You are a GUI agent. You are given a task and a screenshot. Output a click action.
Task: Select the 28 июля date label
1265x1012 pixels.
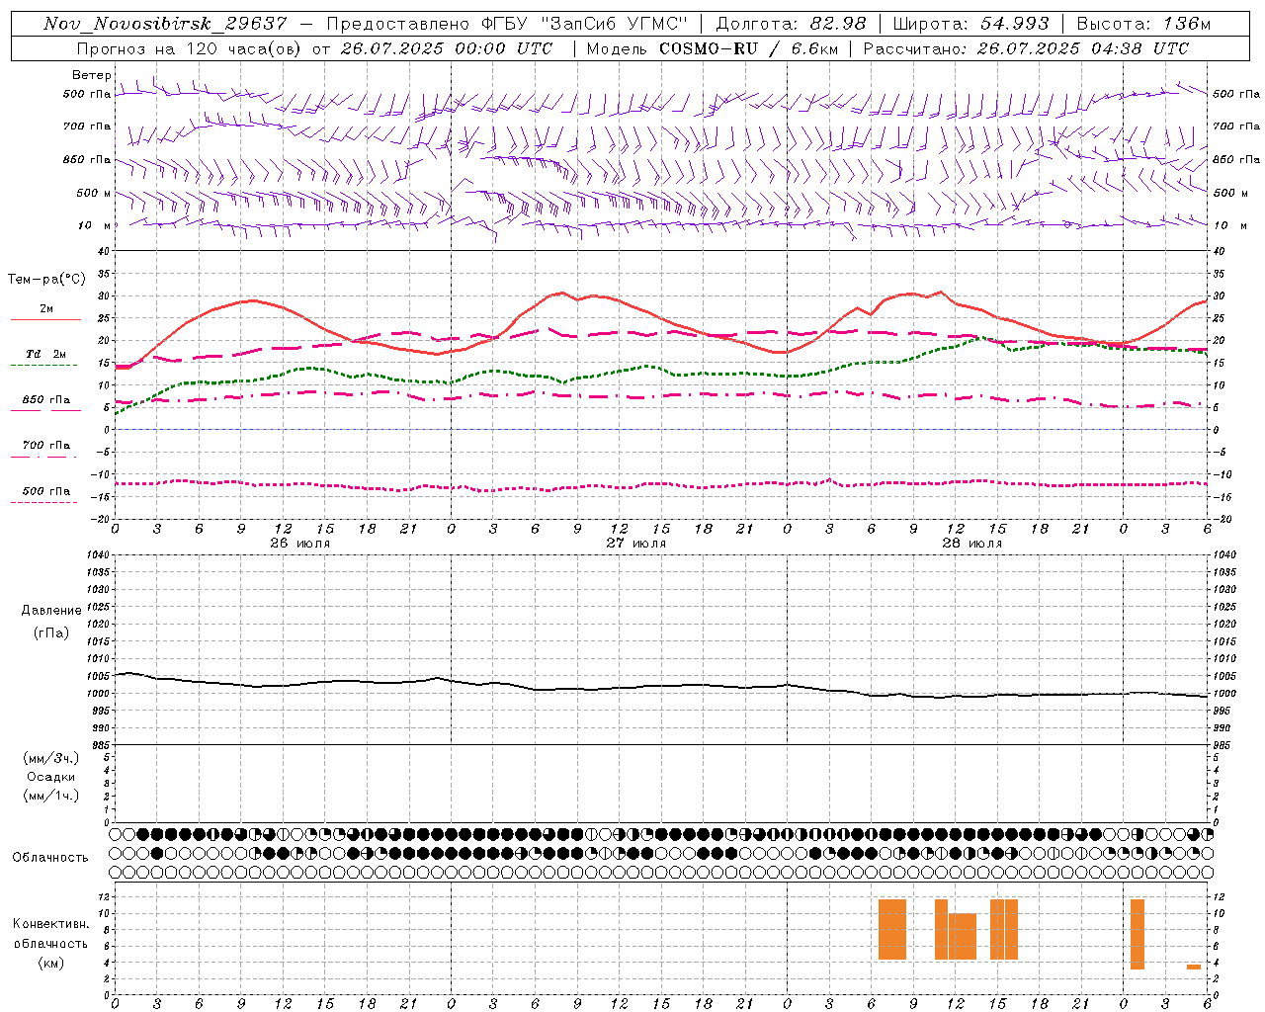tap(972, 544)
